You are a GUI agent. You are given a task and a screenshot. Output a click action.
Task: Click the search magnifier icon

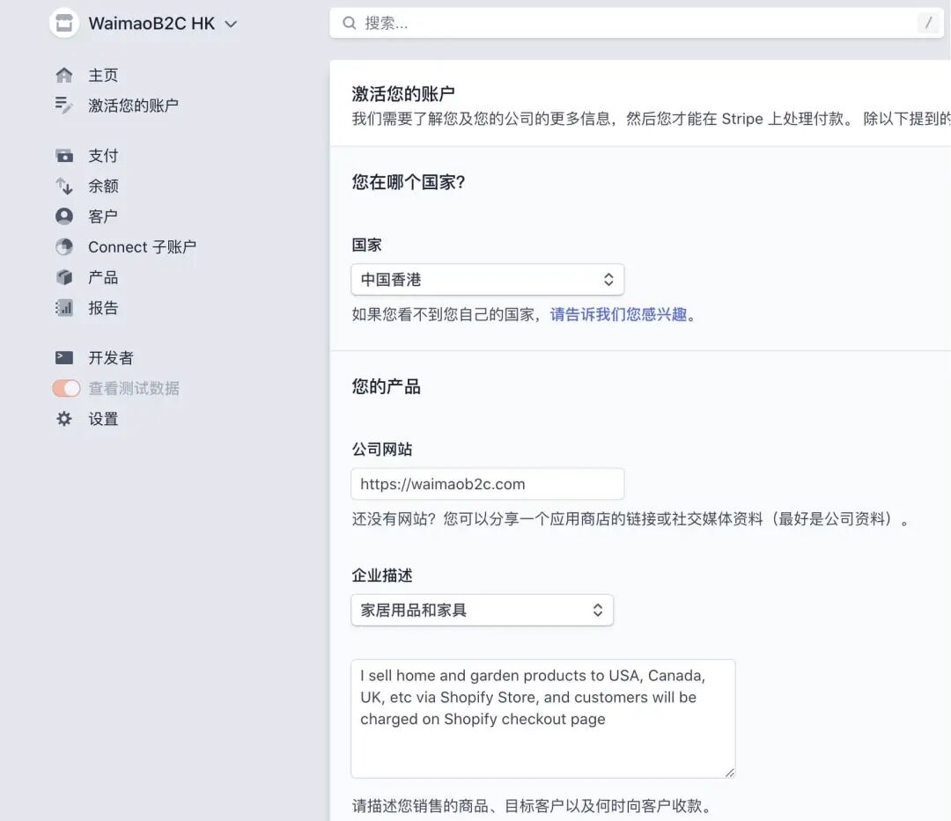[350, 23]
